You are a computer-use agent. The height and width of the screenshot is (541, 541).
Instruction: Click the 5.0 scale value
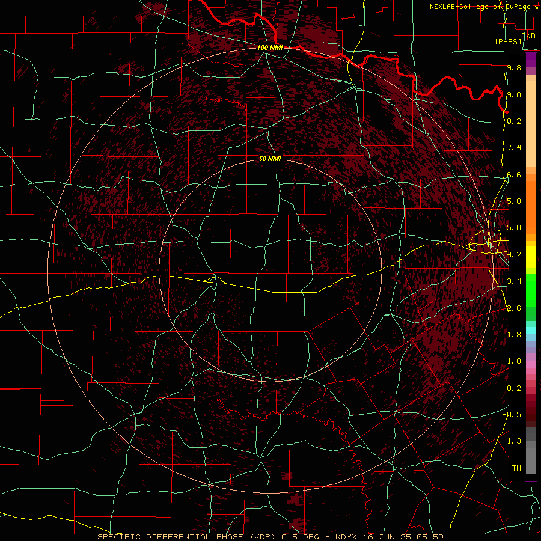tap(514, 228)
